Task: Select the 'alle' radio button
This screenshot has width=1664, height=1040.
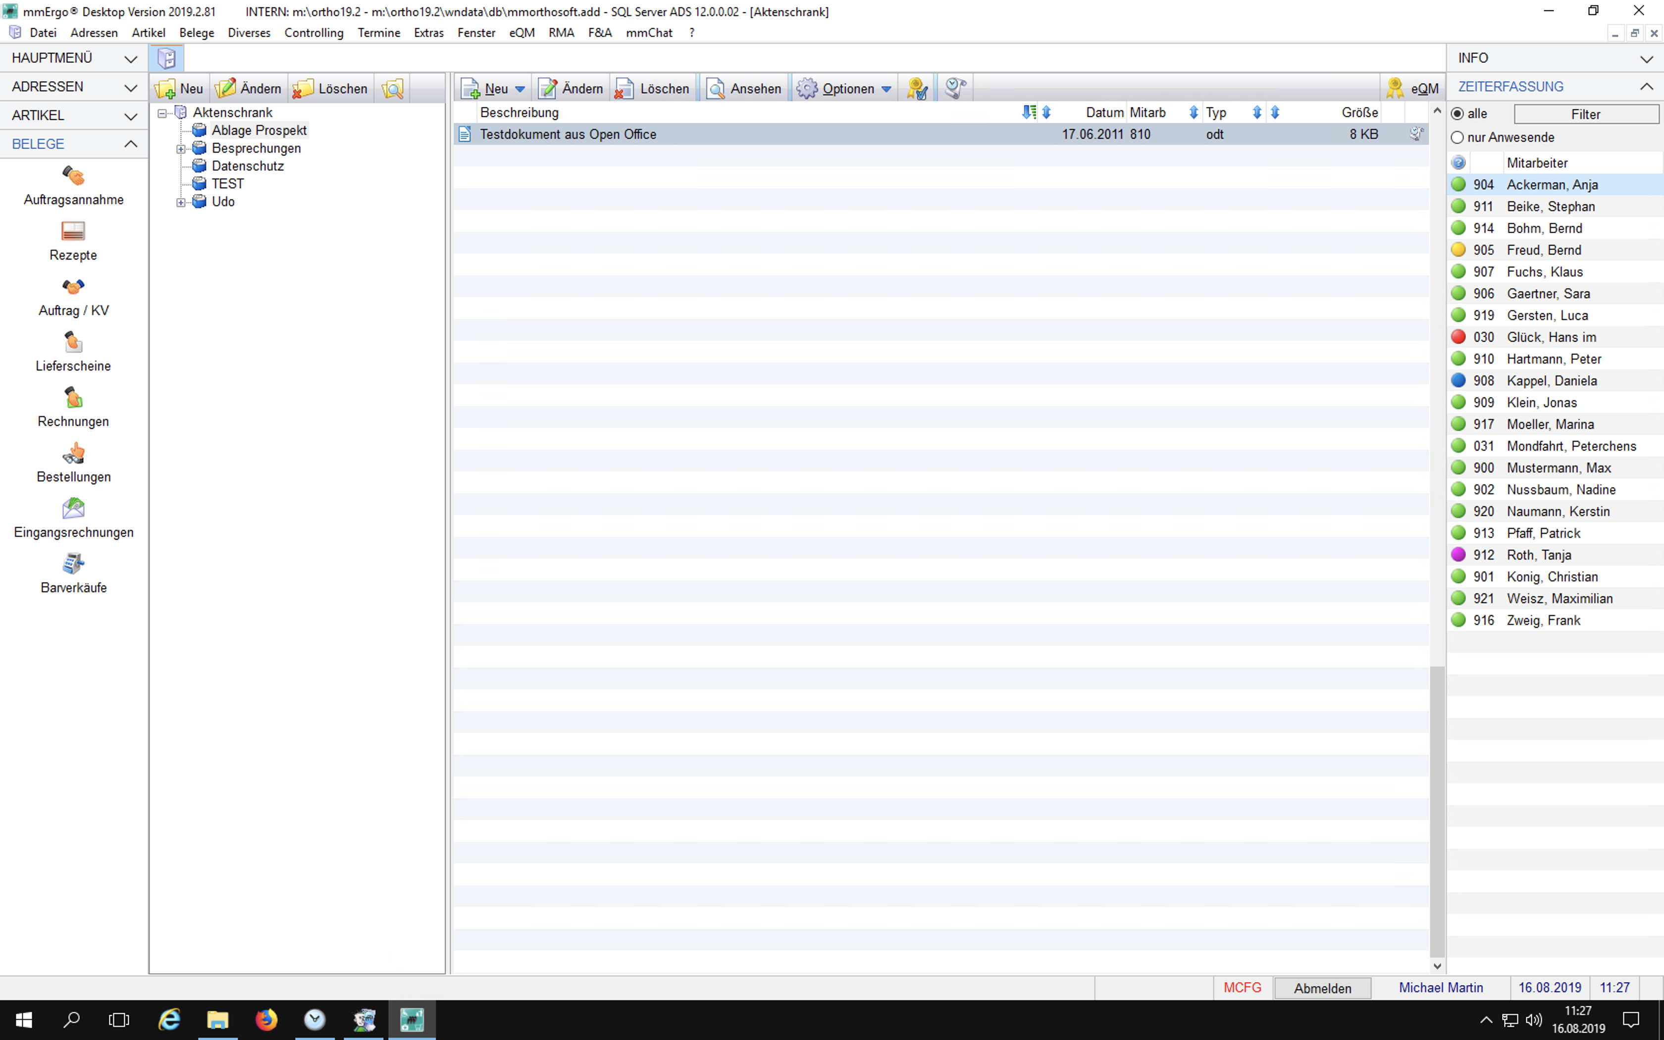Action: coord(1457,114)
